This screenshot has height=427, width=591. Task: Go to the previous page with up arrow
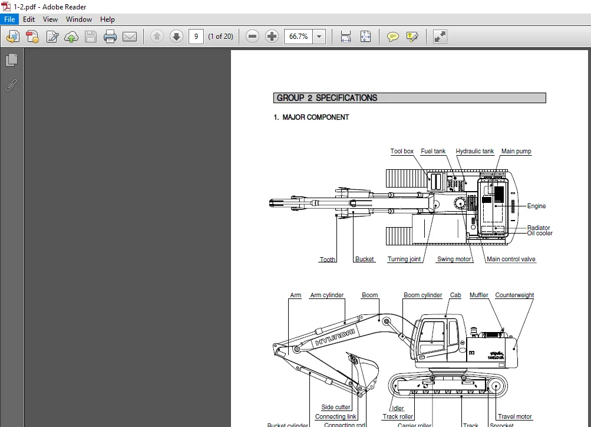(x=157, y=37)
